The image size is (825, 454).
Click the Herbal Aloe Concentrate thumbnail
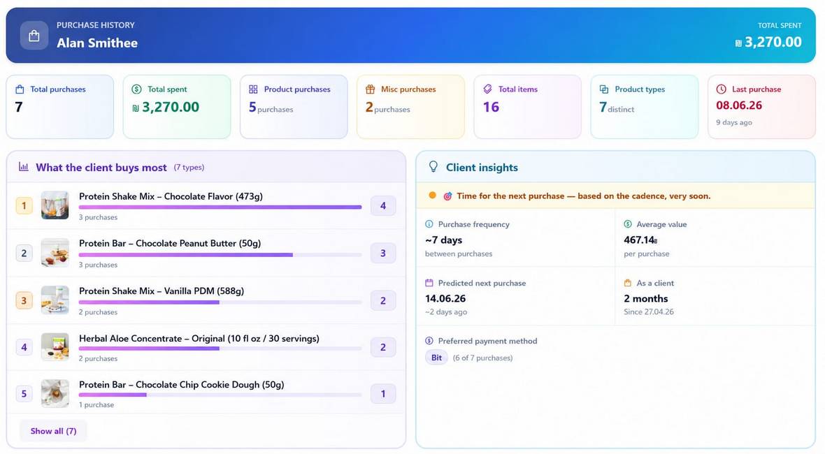pyautogui.click(x=55, y=347)
